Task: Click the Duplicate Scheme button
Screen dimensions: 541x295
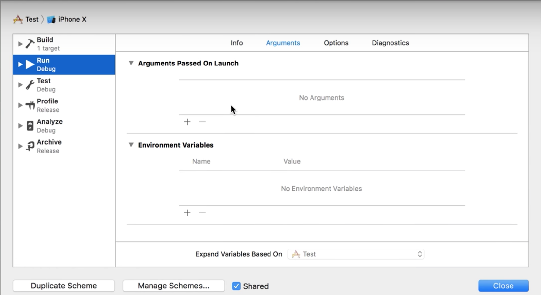Action: coord(64,286)
